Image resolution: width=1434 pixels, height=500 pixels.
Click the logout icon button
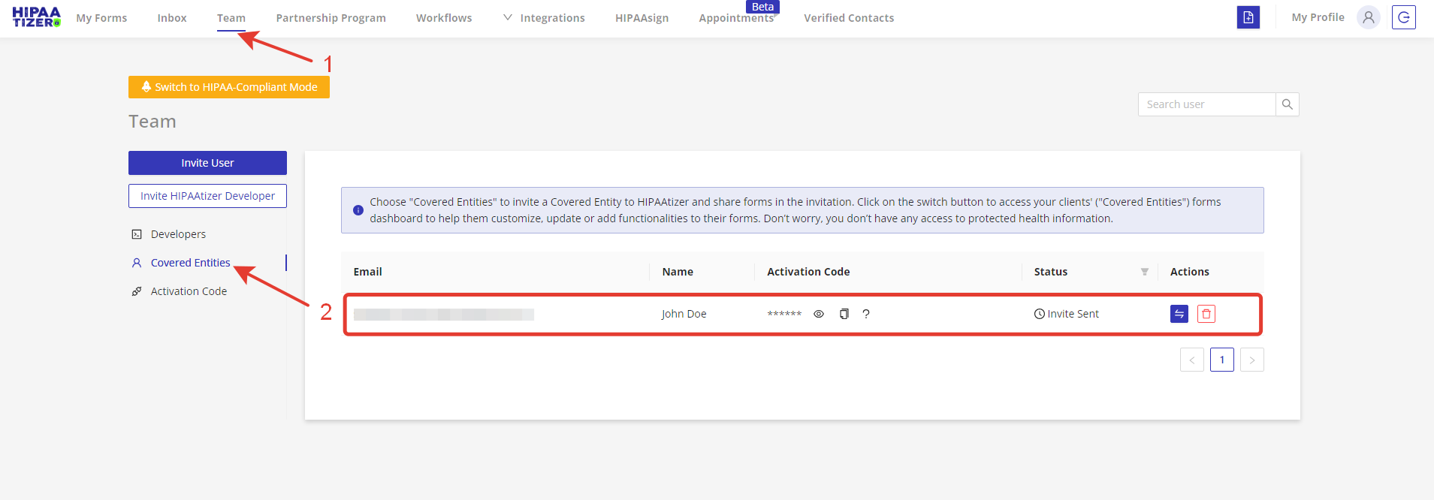tap(1403, 17)
